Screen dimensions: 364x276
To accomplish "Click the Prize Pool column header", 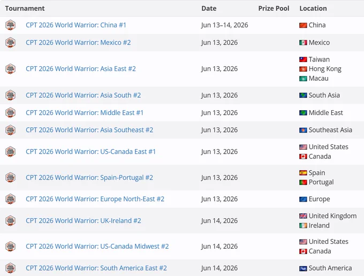I will pyautogui.click(x=274, y=9).
